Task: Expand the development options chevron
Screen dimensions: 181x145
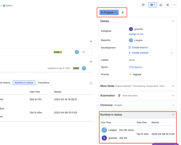Action: (172, 53)
